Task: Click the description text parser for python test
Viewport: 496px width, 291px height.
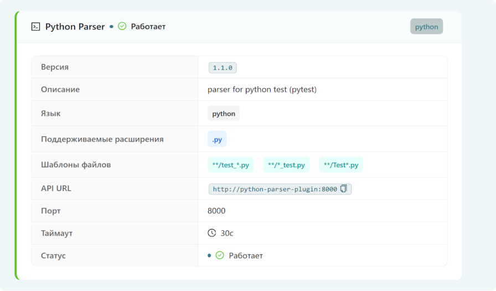Action: (x=262, y=90)
